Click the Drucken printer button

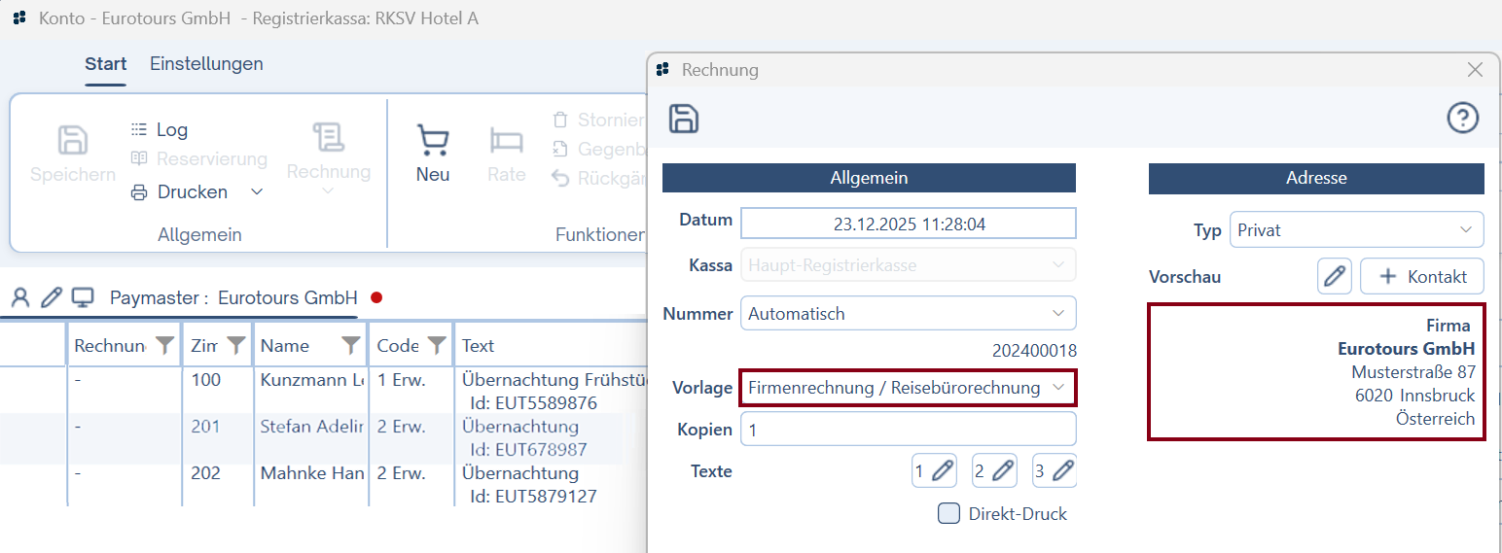coord(180,191)
